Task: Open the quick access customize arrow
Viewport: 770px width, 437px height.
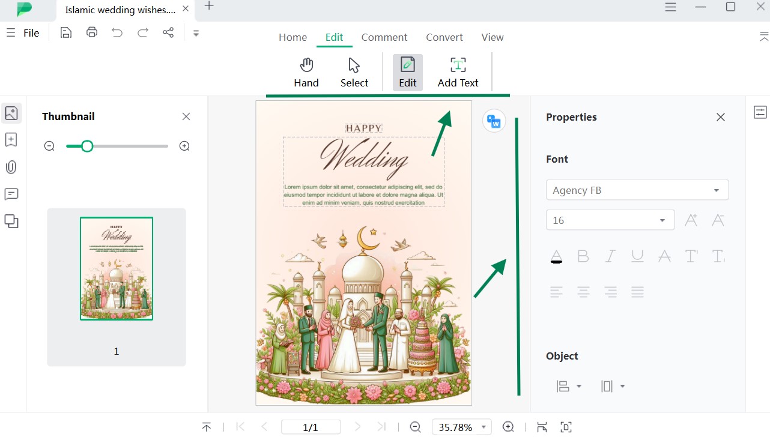Action: tap(196, 33)
